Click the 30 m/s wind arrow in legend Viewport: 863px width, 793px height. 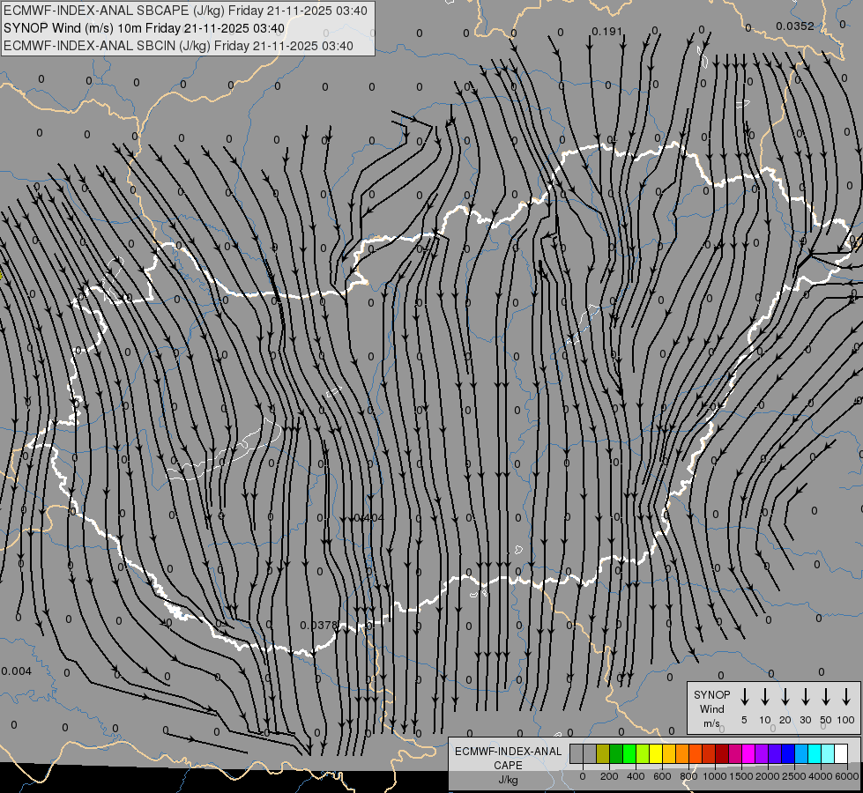tap(805, 697)
